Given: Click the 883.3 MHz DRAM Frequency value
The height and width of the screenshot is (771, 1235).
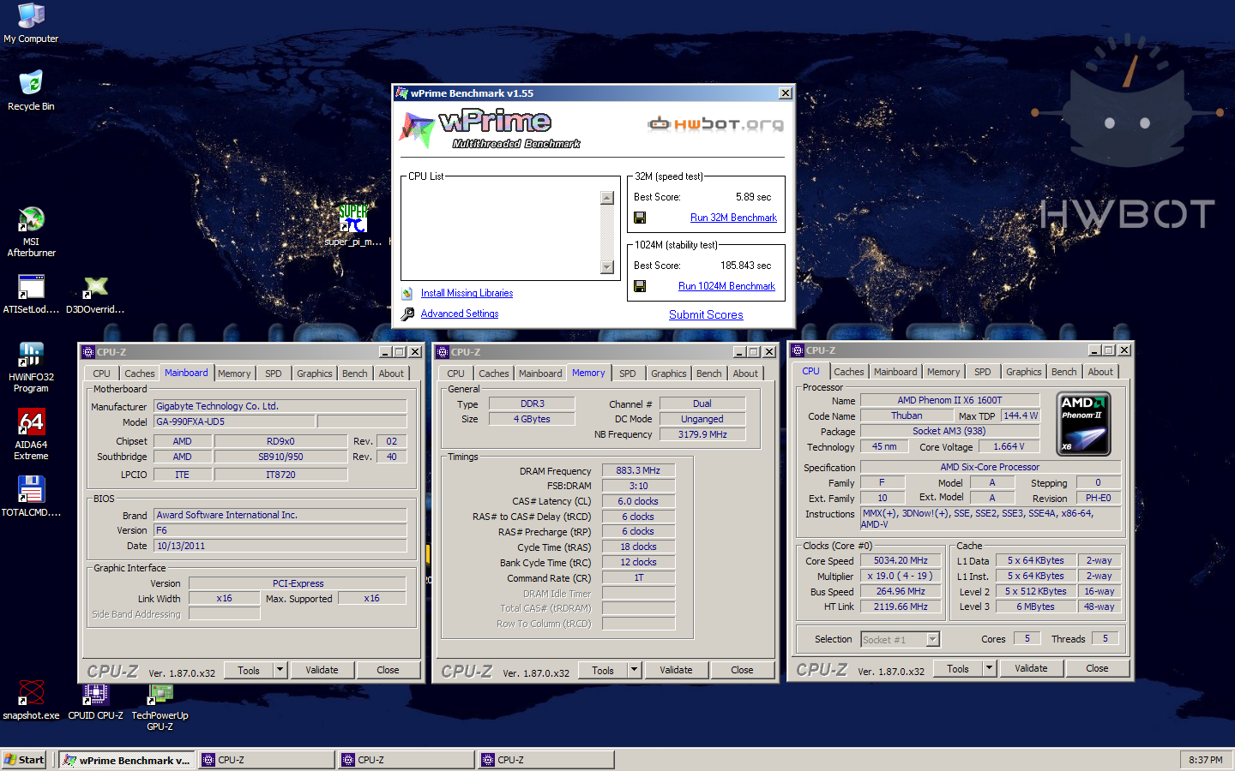Looking at the screenshot, I should [638, 470].
